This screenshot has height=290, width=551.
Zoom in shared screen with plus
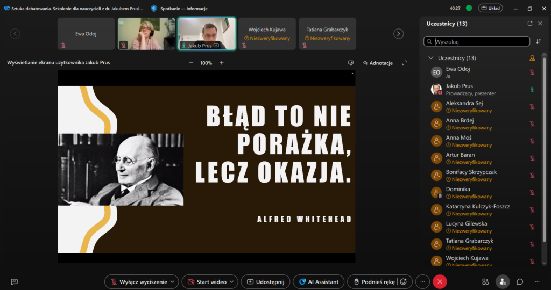click(x=221, y=63)
